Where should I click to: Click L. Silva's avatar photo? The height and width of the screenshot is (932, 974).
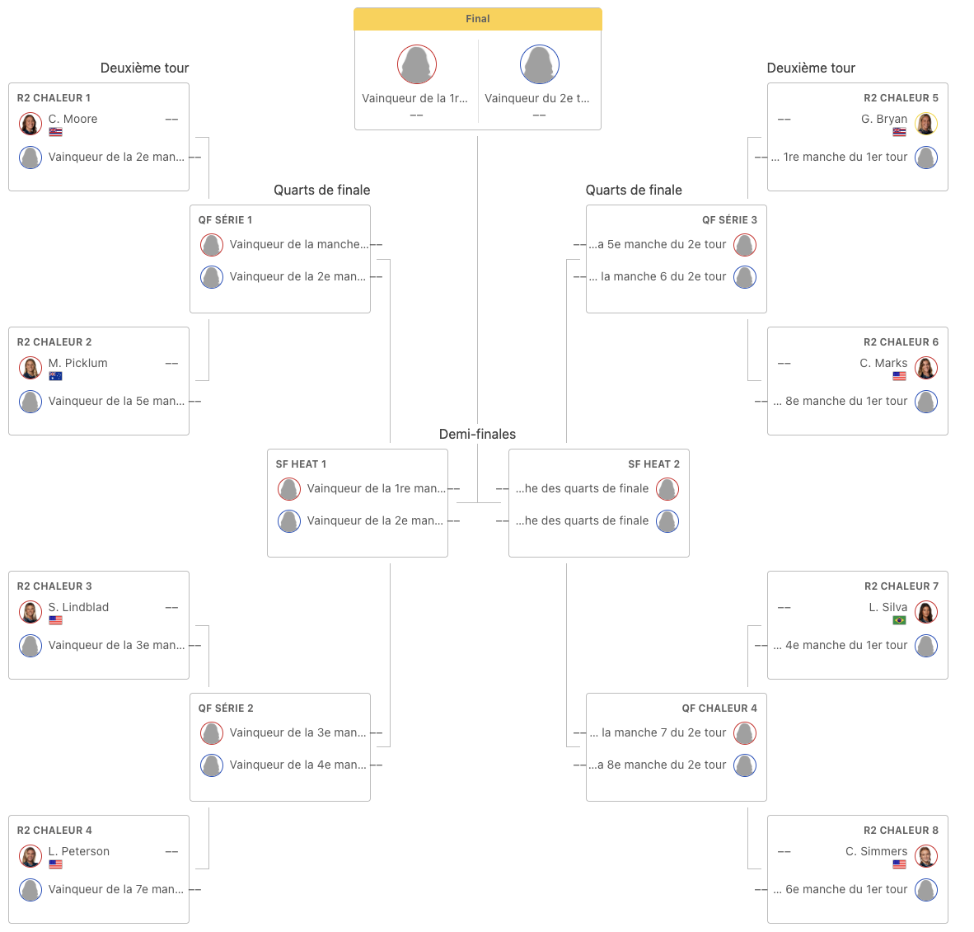coord(925,613)
